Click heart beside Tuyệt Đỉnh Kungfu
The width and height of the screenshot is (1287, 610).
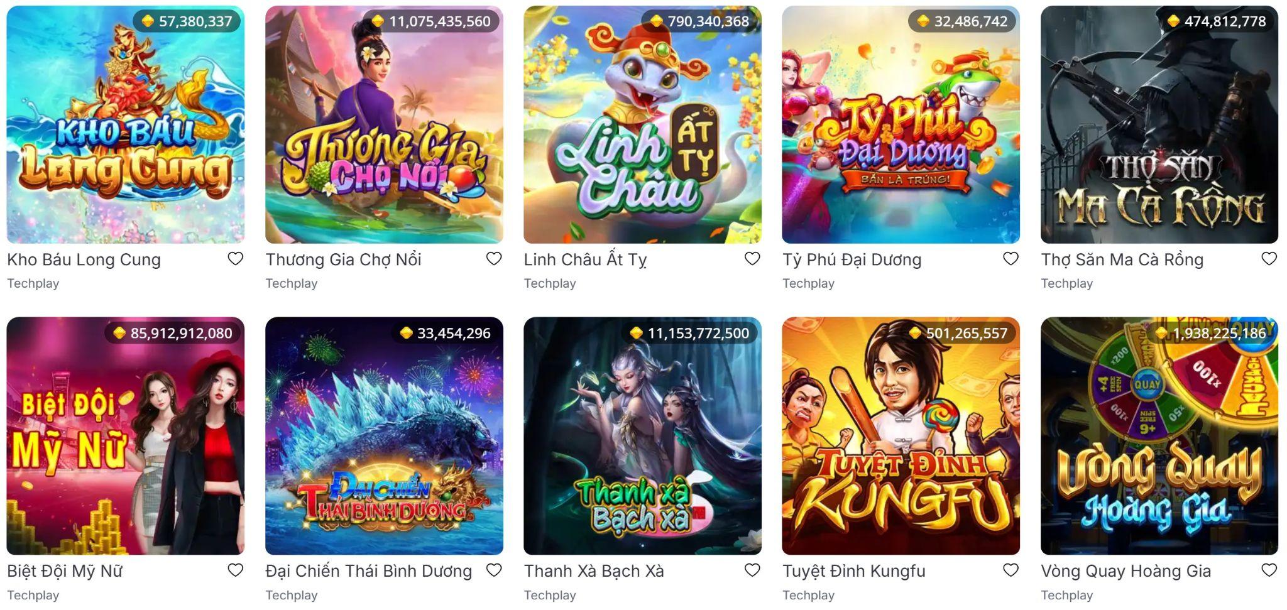click(1010, 570)
